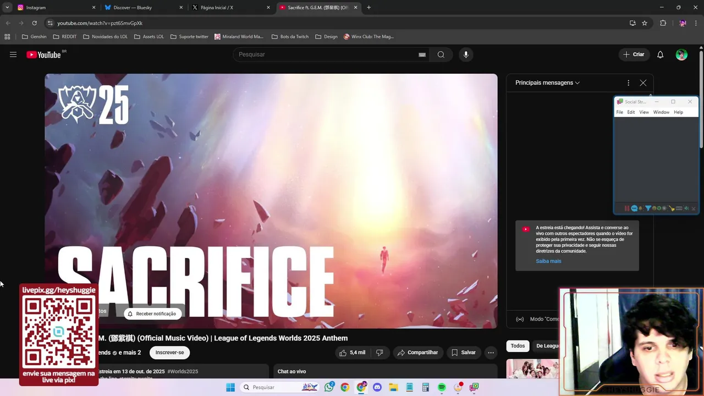Open the Chrome tab search dropdown
Image resolution: width=704 pixels, height=396 pixels.
coord(7,8)
